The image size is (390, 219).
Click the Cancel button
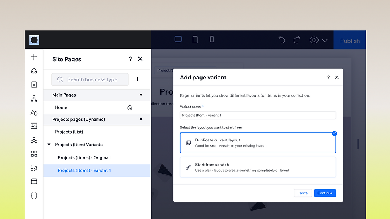[303, 193]
